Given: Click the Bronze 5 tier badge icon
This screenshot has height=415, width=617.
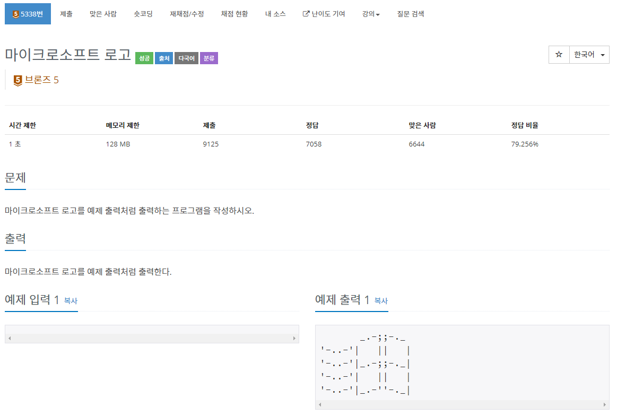Looking at the screenshot, I should pos(18,80).
